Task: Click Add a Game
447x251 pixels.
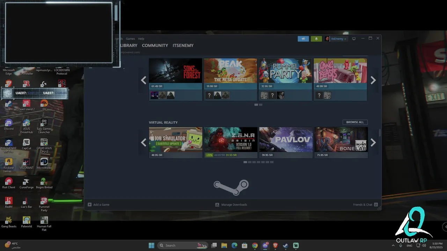Action: point(98,205)
